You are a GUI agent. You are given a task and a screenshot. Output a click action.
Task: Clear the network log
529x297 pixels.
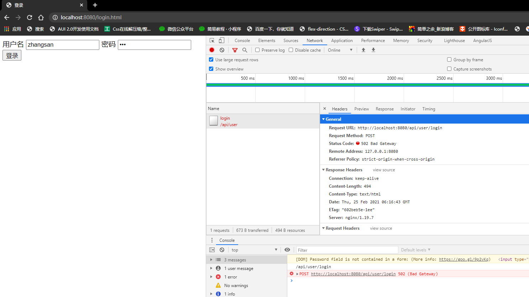tap(222, 50)
